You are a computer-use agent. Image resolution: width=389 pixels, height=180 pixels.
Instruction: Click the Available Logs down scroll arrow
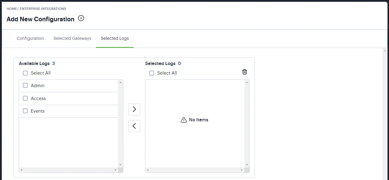[x=120, y=165]
